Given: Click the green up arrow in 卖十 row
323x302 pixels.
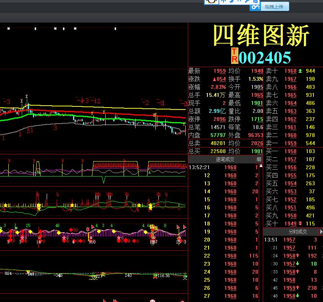Looking at the screenshot, I should tap(300, 71).
